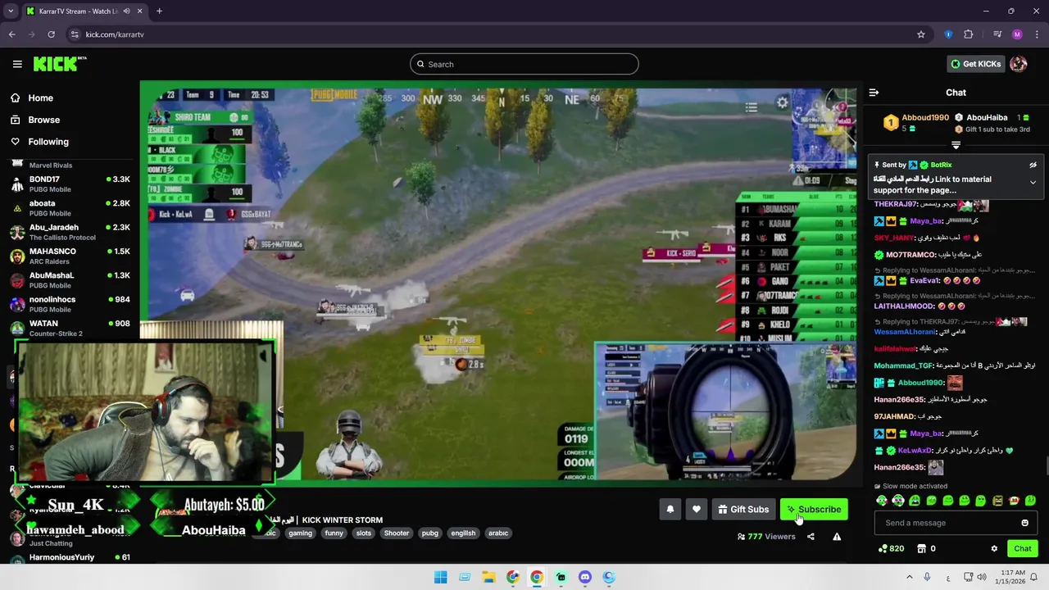1049x590 pixels.
Task: Open the profile avatar menu
Action: (x=1019, y=64)
